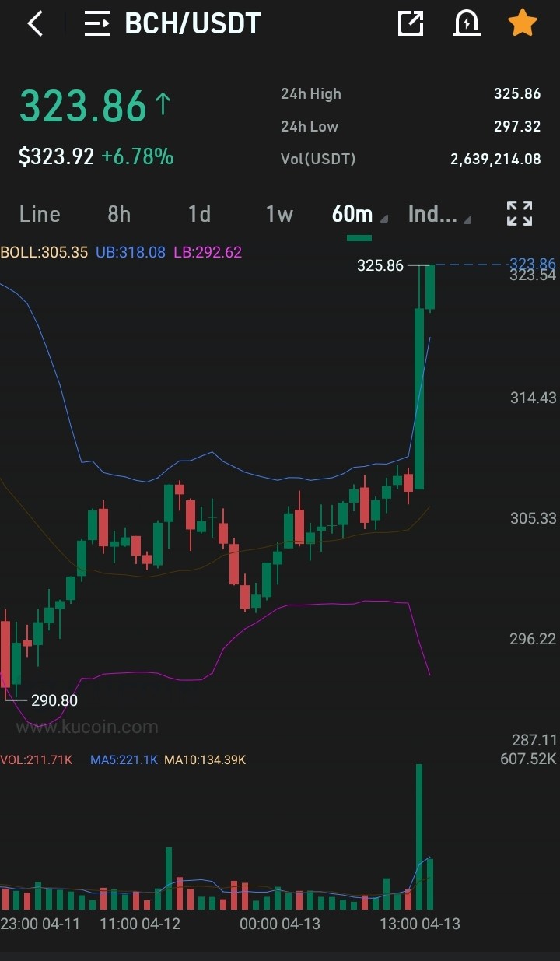Tap the $323.92 fiat price

tap(57, 156)
